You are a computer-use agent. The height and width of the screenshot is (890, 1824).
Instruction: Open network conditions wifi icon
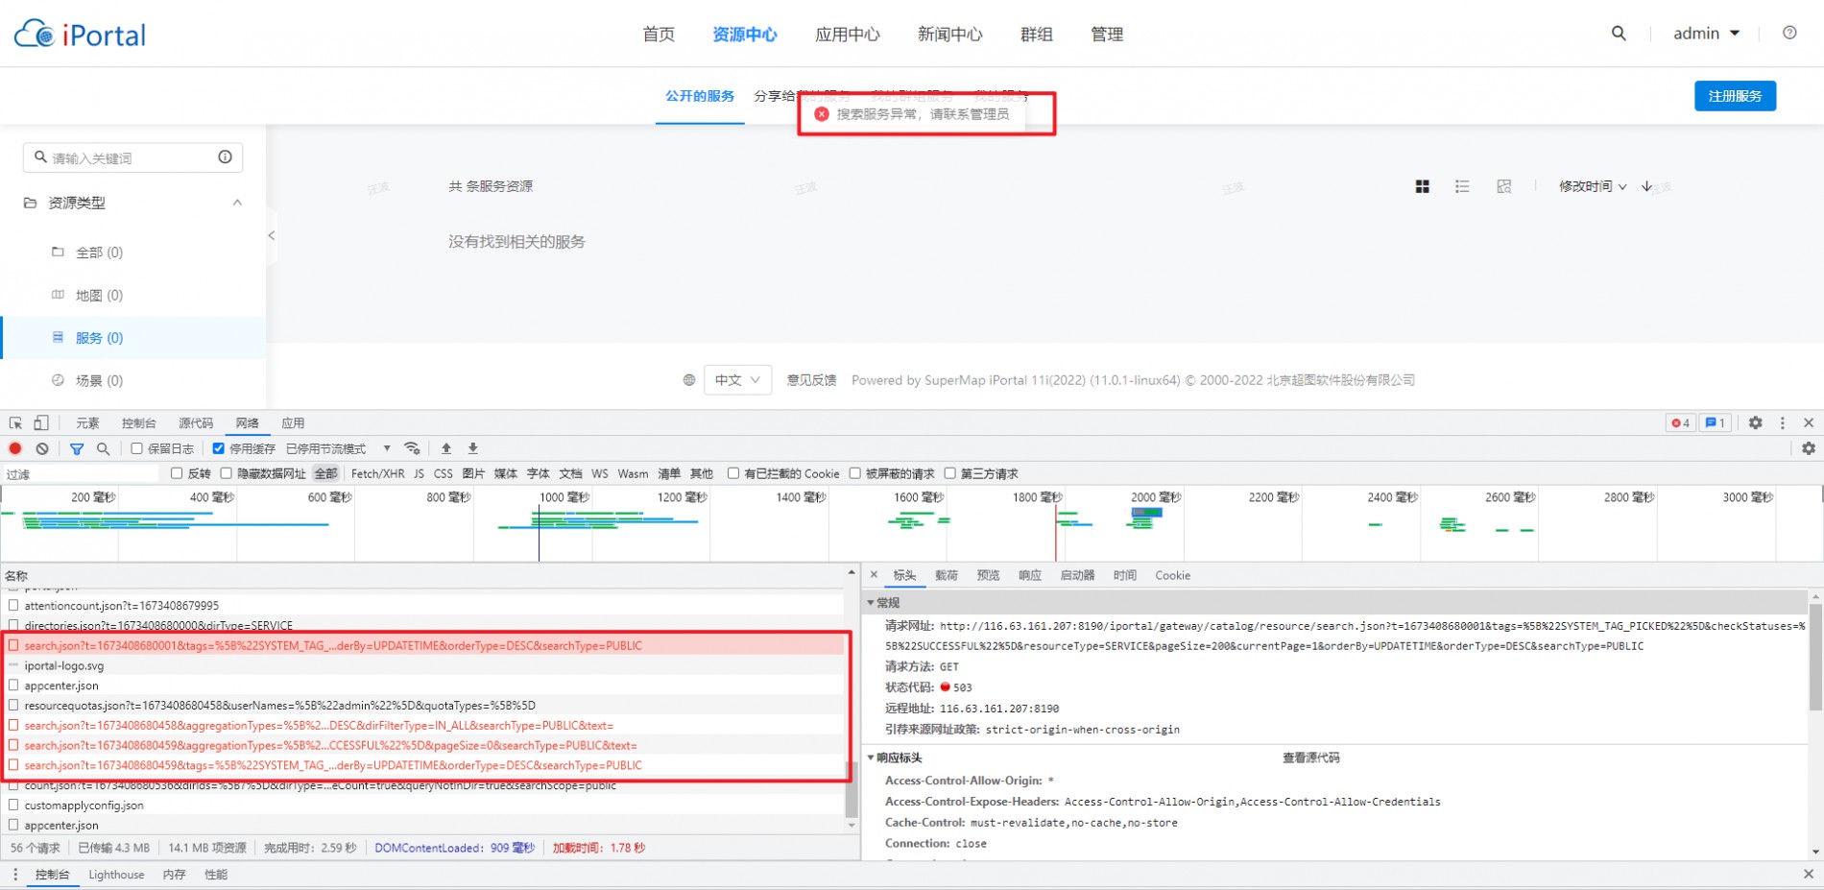point(412,448)
